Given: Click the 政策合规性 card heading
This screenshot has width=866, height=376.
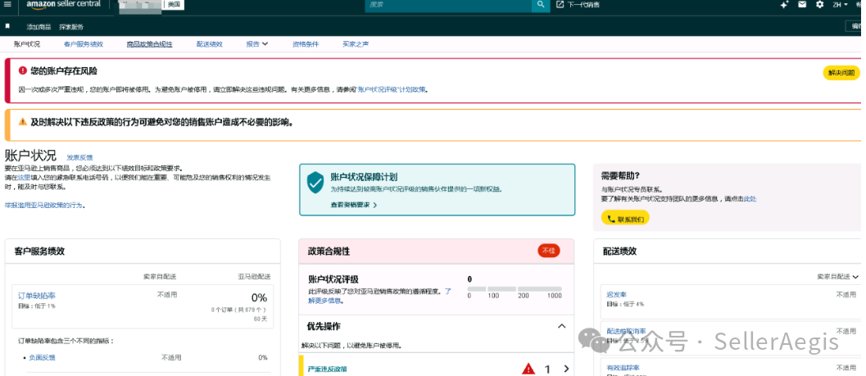Looking at the screenshot, I should coord(329,251).
